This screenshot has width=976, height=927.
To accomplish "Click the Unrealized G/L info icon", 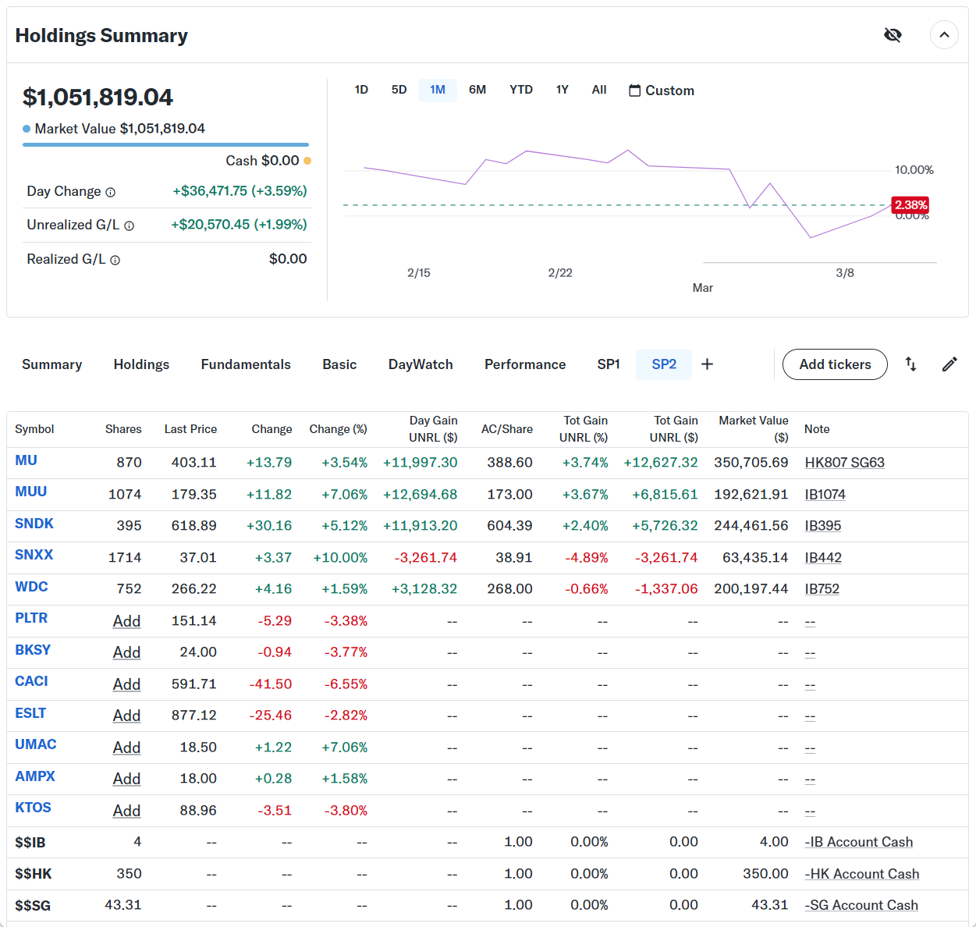I will 130,226.
